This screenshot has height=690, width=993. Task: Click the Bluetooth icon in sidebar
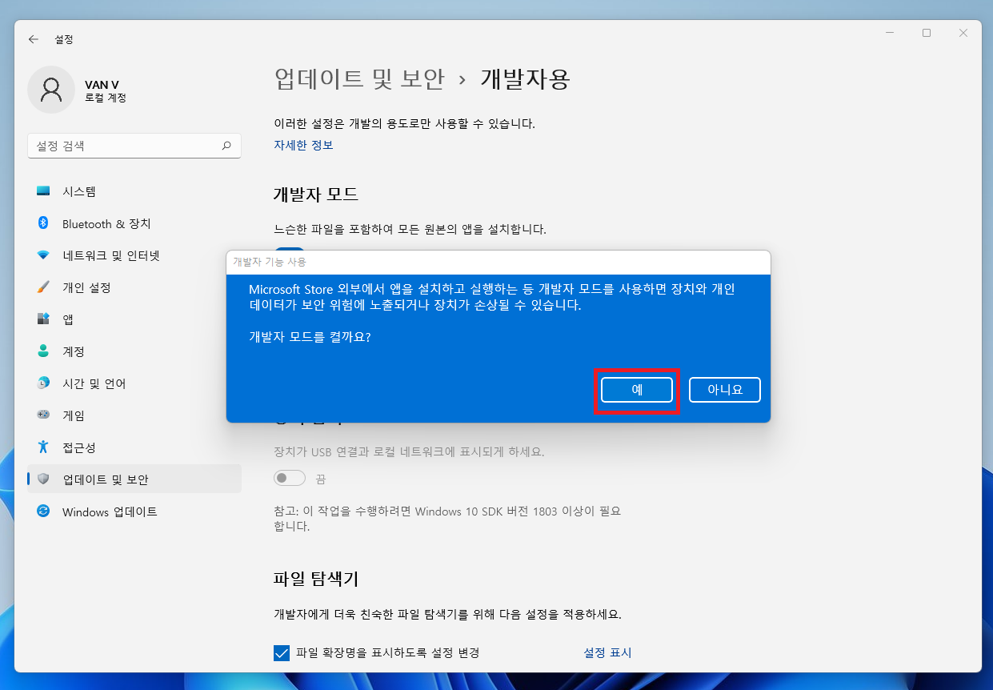[43, 223]
